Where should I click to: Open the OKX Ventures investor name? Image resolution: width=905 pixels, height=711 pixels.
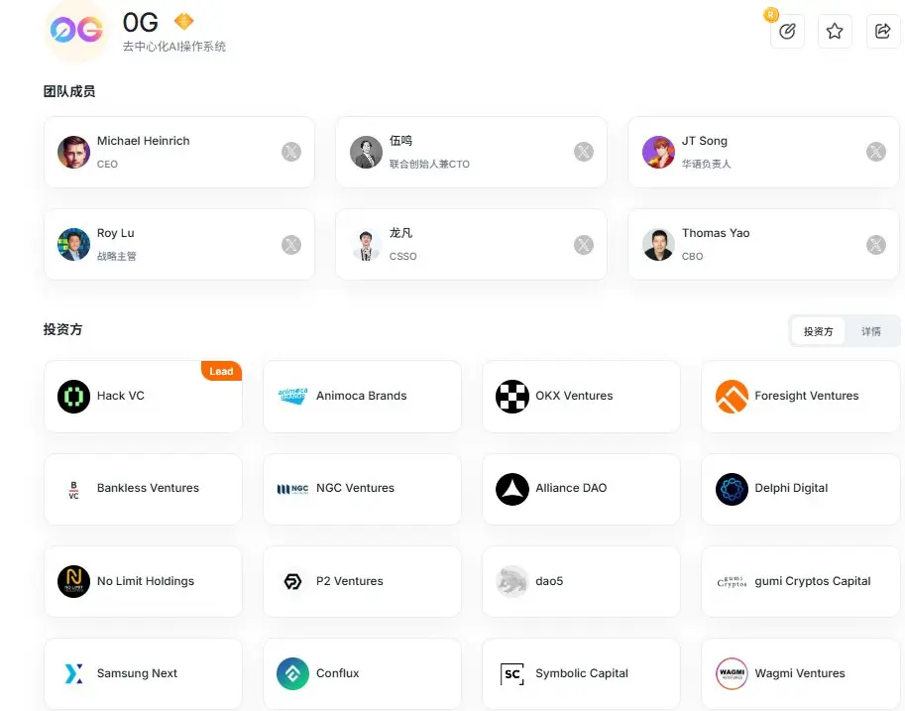point(574,396)
